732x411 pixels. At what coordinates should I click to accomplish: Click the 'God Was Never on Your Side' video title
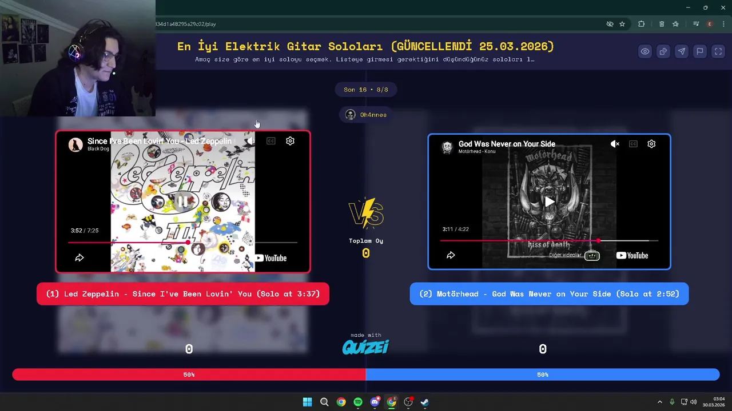pyautogui.click(x=507, y=144)
